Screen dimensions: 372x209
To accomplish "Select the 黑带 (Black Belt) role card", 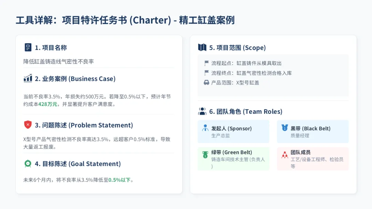I will [312, 131].
